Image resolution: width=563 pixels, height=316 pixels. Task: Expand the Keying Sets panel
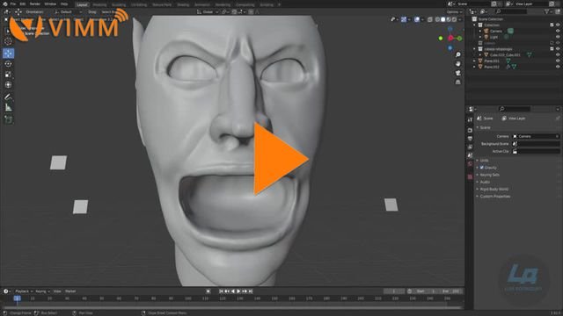point(489,175)
